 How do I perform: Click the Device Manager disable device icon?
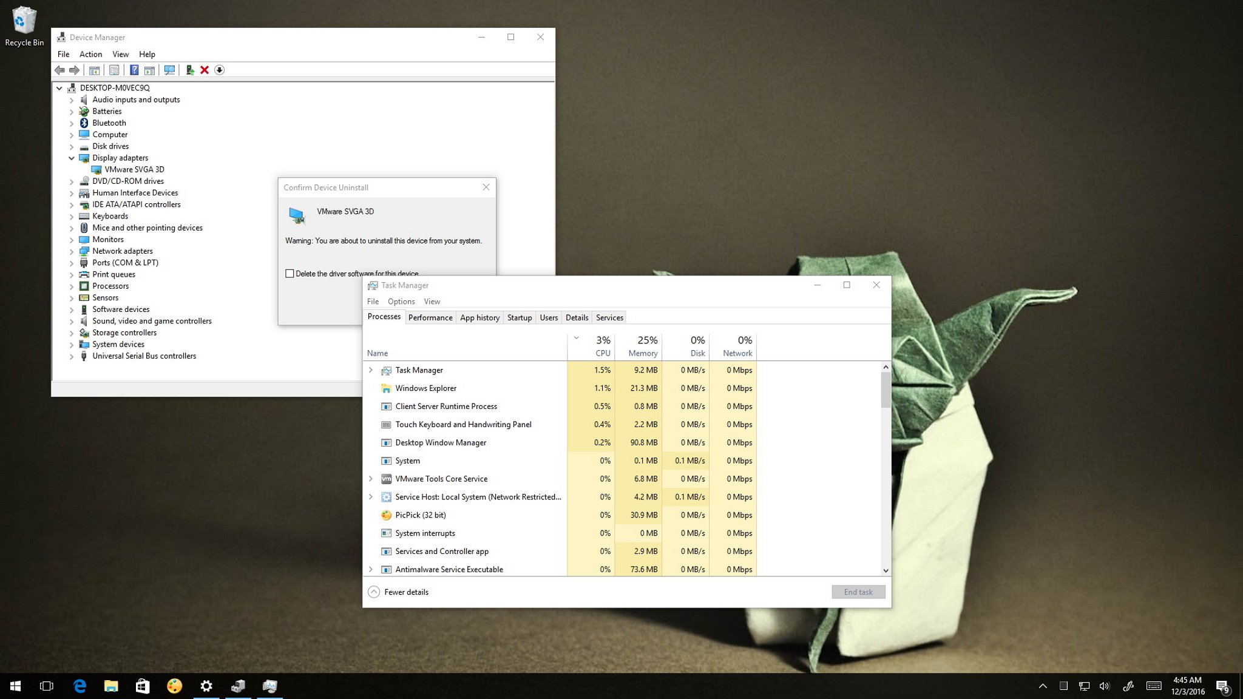[219, 69]
